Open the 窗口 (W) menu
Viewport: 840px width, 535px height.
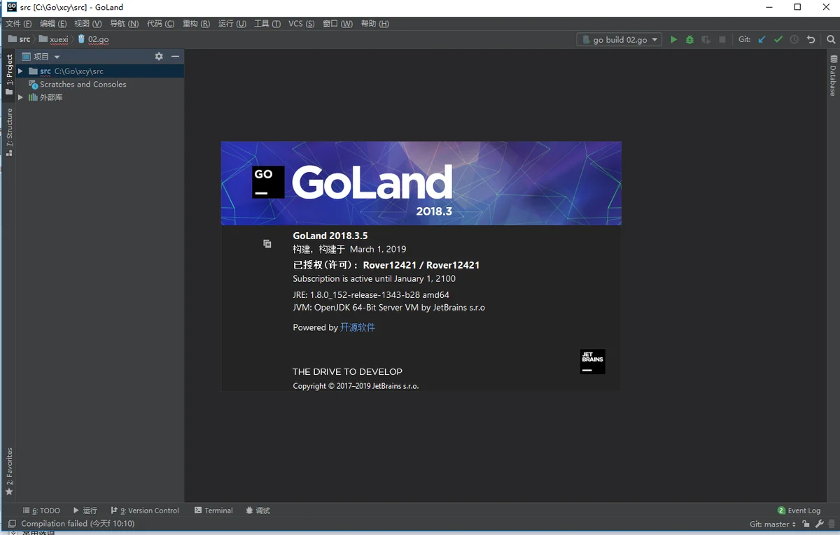338,24
